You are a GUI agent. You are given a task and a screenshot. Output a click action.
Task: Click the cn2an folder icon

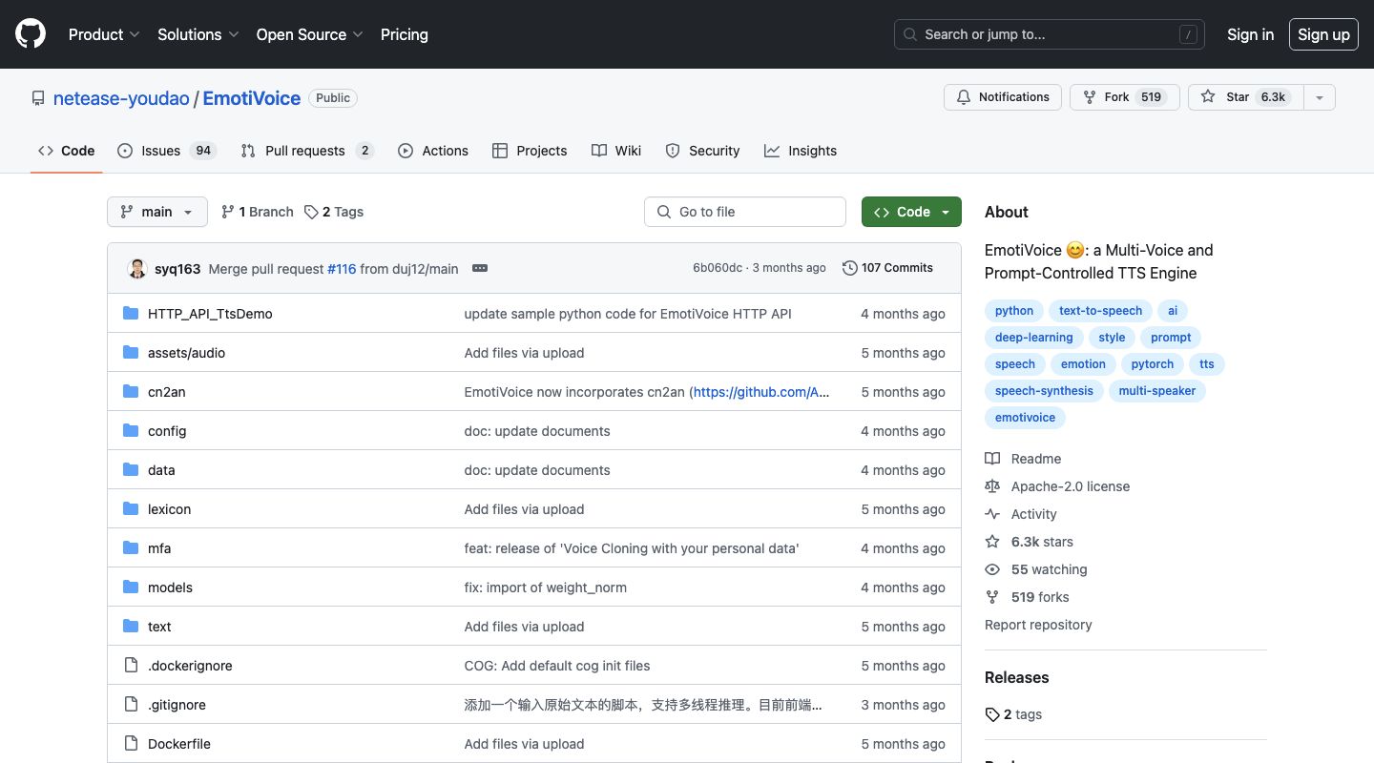pos(131,391)
